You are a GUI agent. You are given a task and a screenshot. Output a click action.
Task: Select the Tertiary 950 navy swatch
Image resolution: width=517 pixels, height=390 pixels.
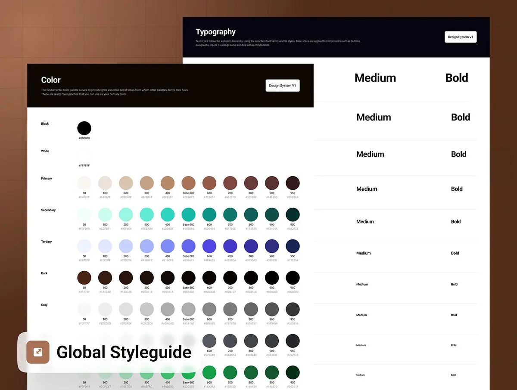tap(293, 246)
